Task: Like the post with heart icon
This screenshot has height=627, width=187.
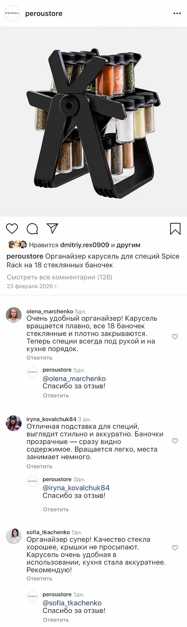Action: (12, 228)
